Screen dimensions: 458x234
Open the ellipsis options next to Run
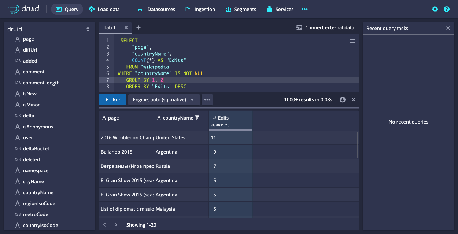pos(207,99)
